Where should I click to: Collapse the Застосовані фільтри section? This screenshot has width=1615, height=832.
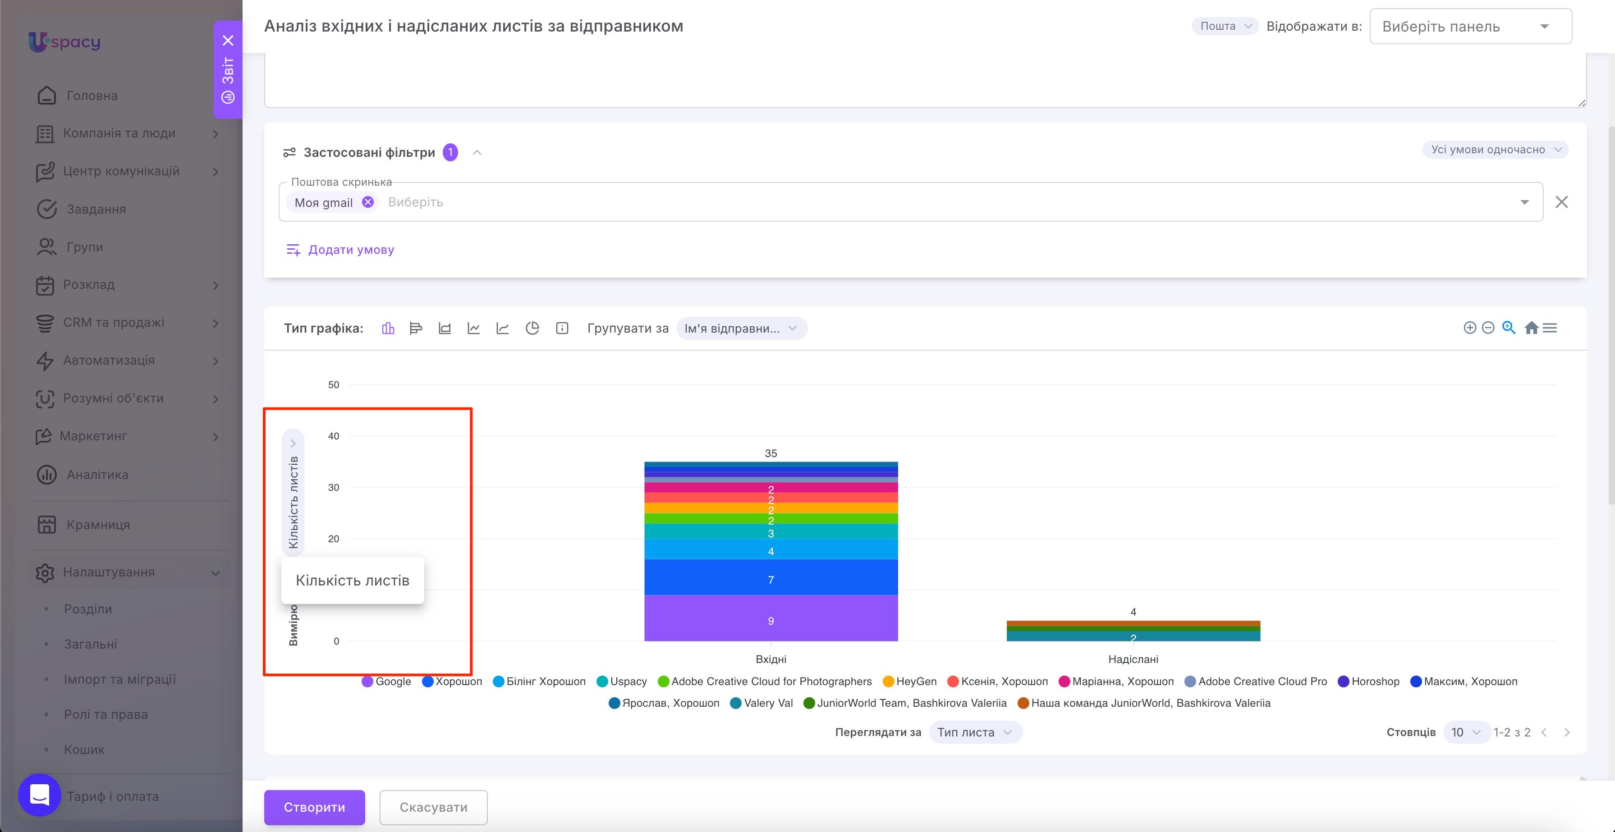coord(477,152)
